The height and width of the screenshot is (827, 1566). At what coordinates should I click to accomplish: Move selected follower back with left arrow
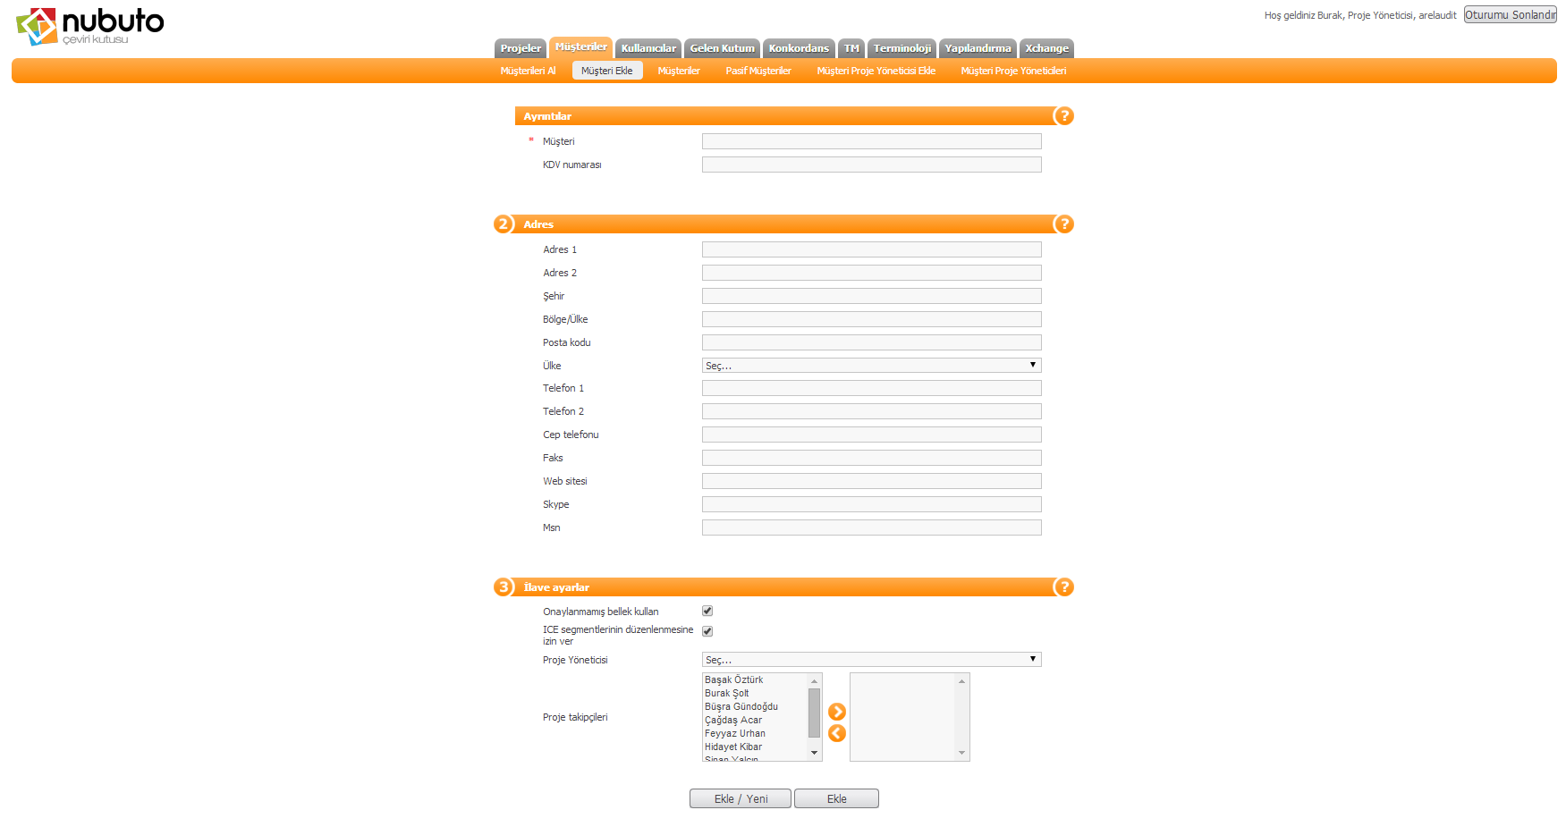837,733
